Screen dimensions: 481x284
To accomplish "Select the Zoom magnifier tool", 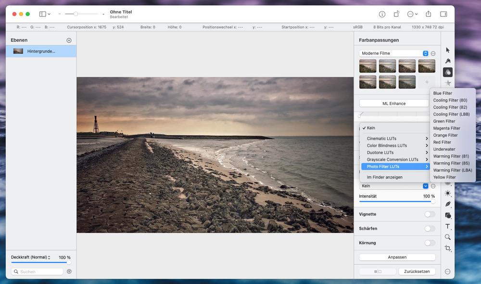I will point(448,237).
